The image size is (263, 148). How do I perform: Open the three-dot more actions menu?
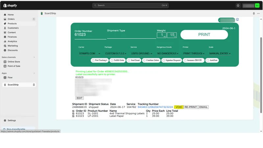[258, 13]
